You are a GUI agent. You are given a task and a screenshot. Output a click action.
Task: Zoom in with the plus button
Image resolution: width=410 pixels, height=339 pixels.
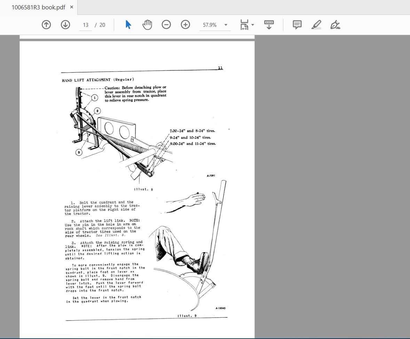pos(186,25)
